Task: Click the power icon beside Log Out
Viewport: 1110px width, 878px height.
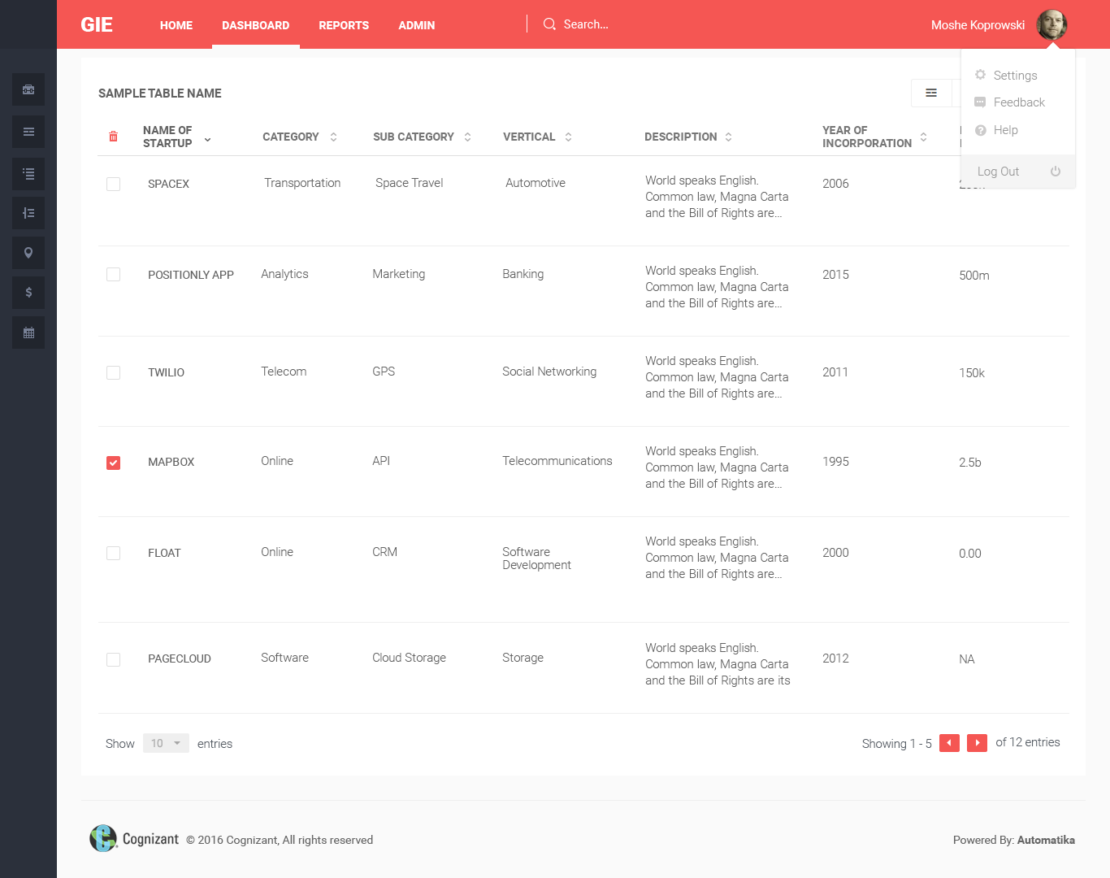Action: point(1056,172)
